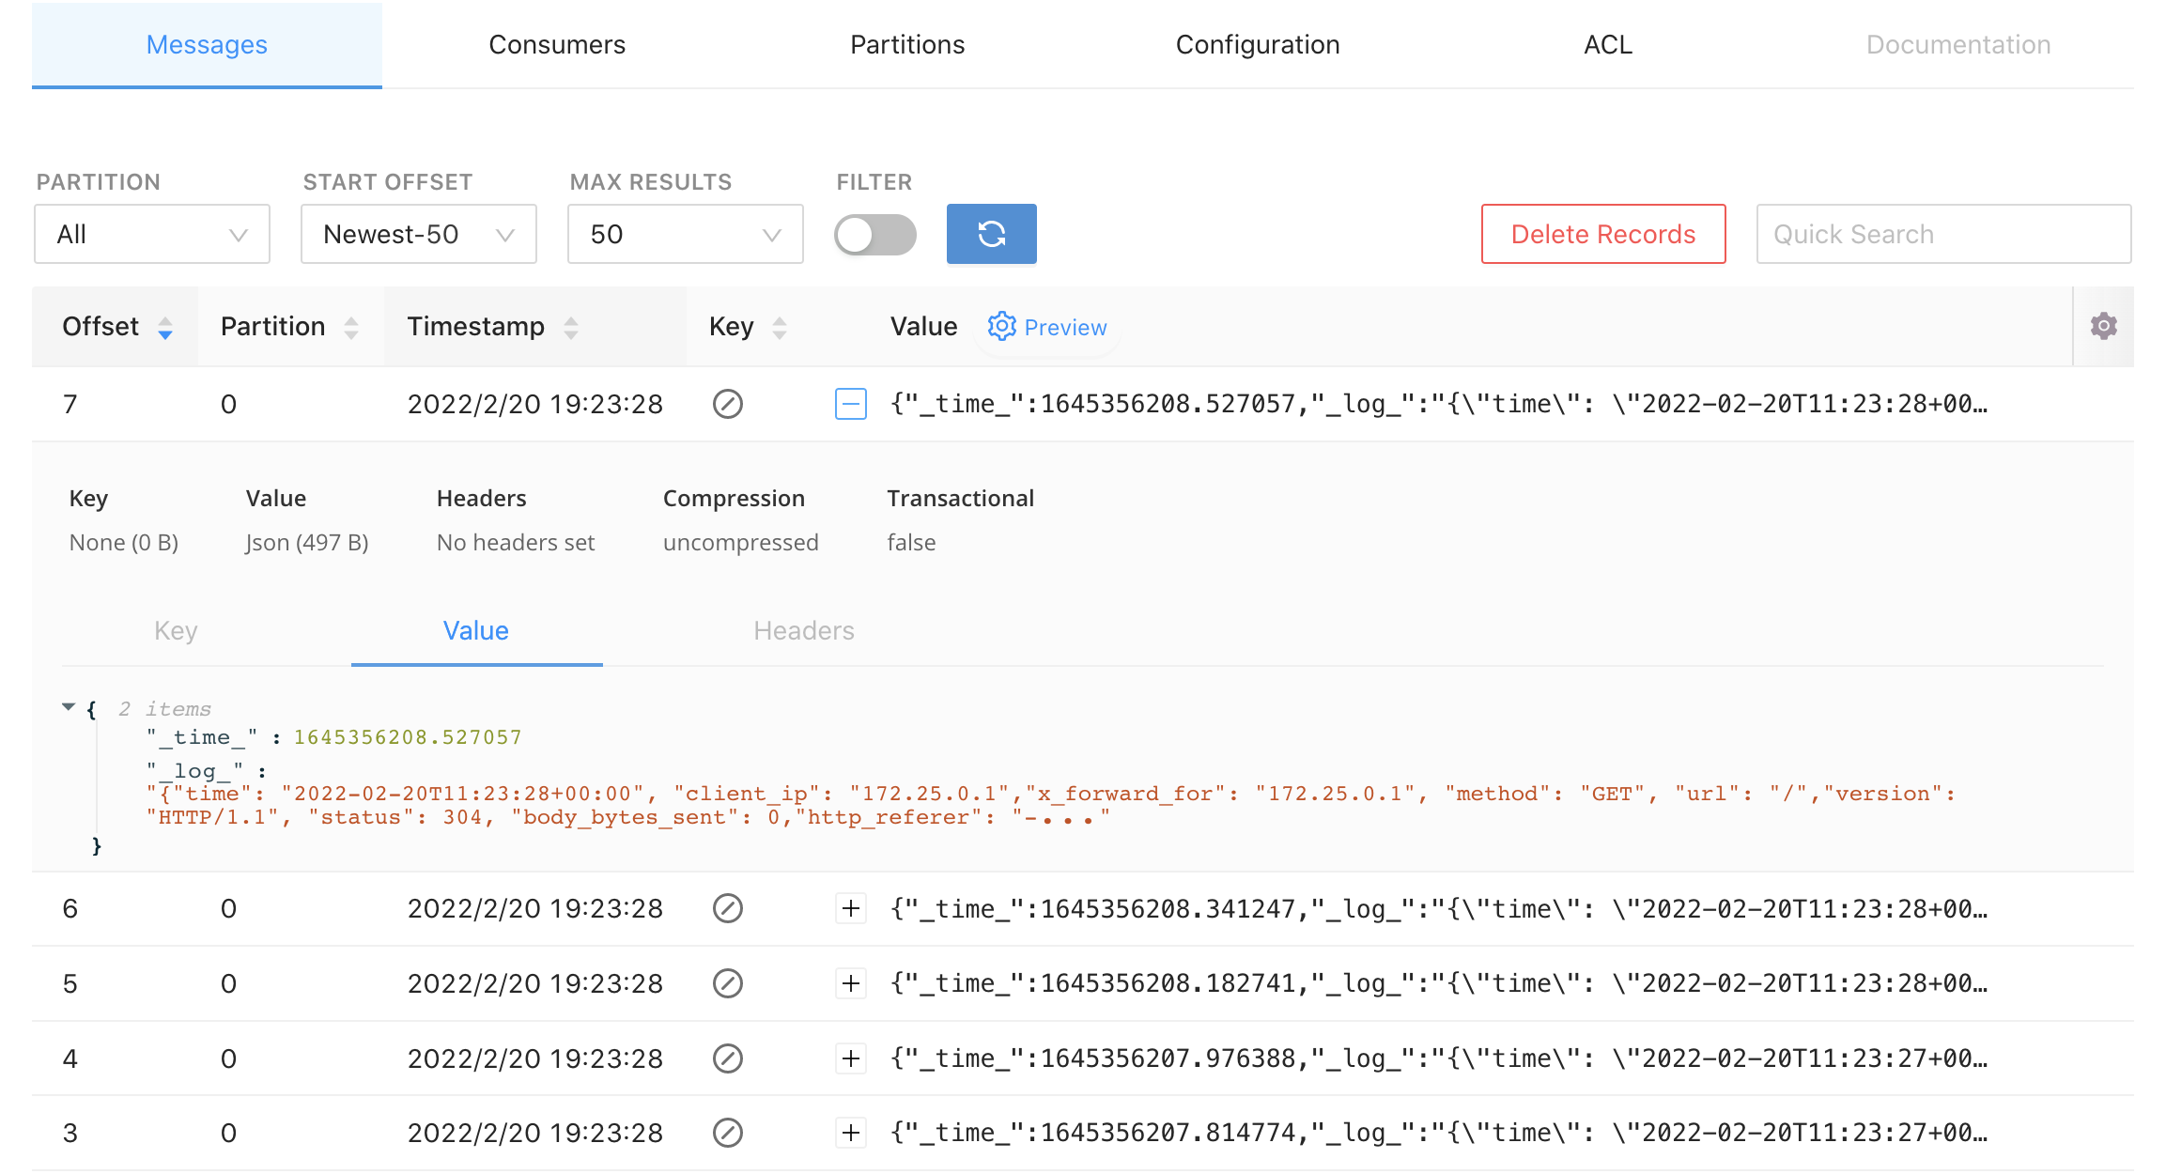Viewport: 2166px width, 1174px height.
Task: Click the Preview gear icon
Action: (1001, 326)
